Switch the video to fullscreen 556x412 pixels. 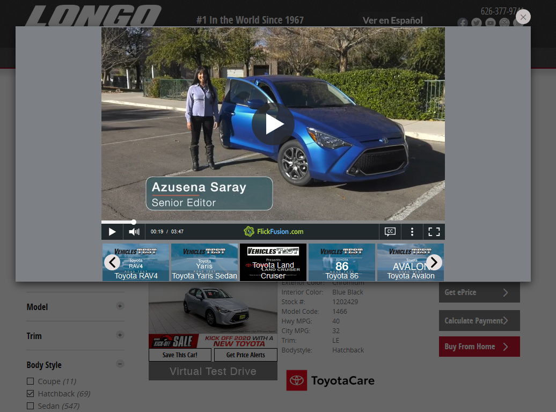[434, 232]
